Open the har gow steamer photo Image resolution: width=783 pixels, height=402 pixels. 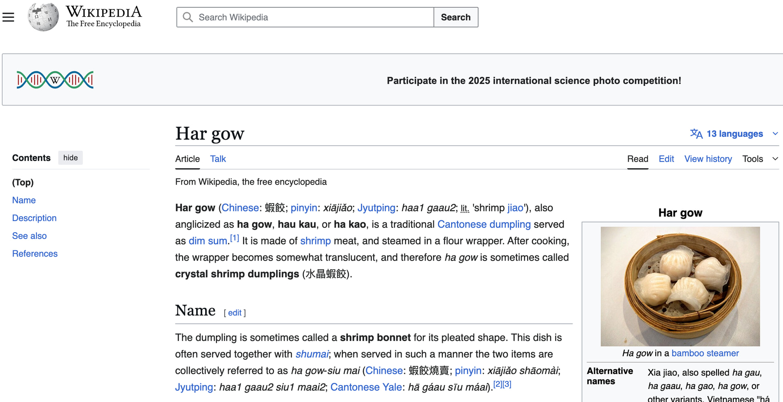680,286
